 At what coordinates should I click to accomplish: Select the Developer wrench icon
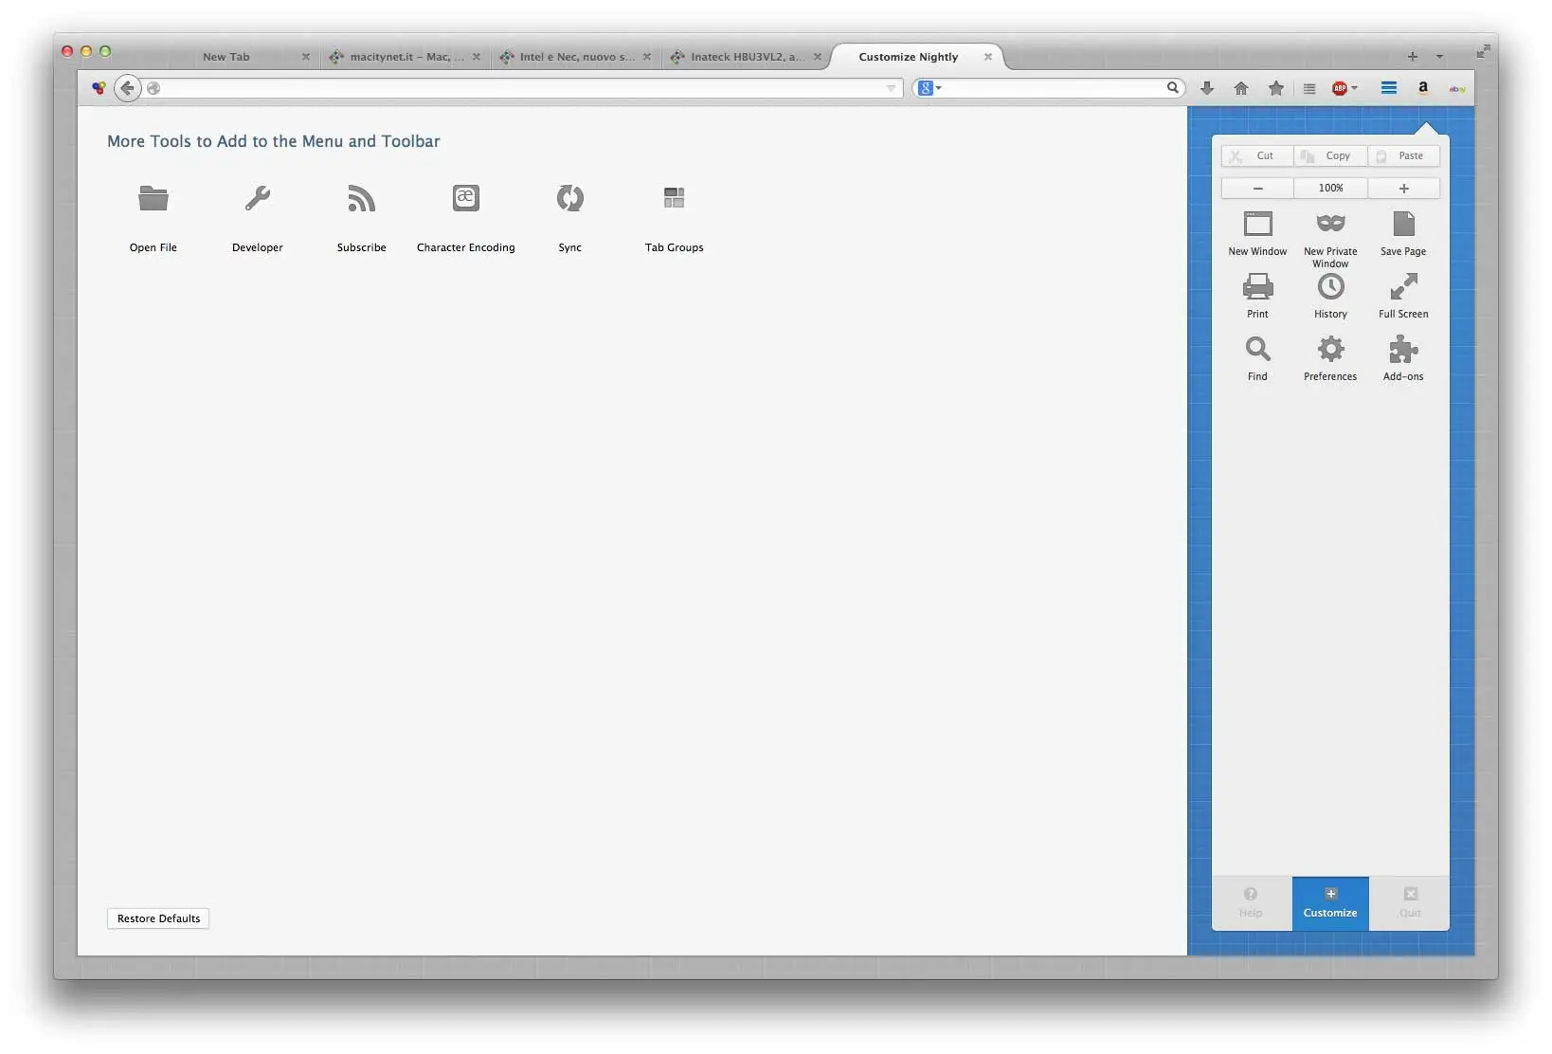click(x=258, y=198)
